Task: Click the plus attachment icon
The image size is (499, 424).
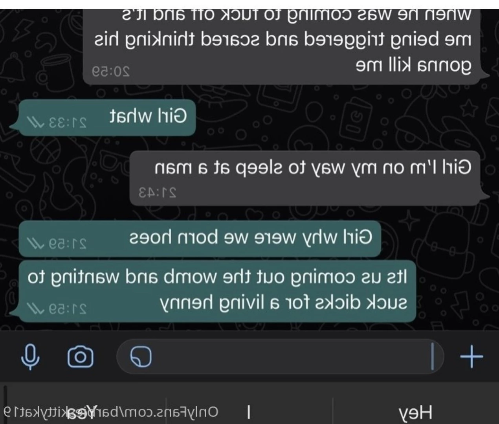Action: [x=471, y=357]
